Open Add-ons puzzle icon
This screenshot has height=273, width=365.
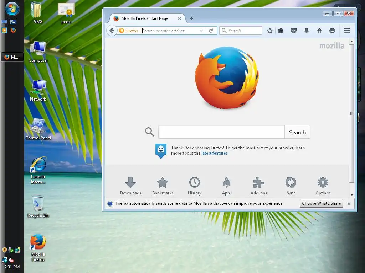[x=259, y=186]
